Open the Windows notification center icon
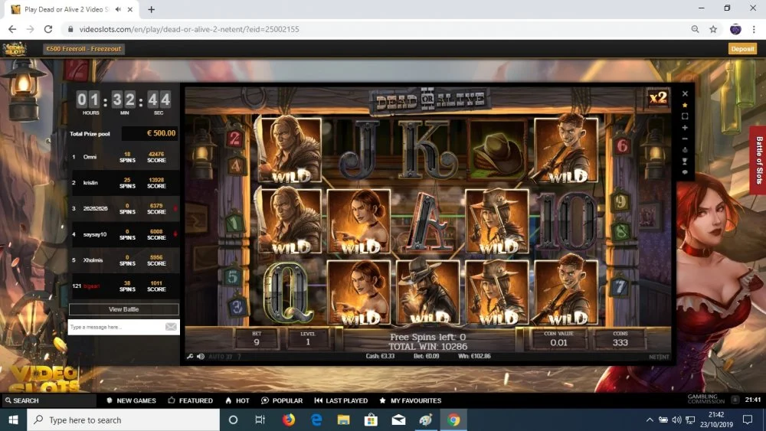 pyautogui.click(x=748, y=420)
